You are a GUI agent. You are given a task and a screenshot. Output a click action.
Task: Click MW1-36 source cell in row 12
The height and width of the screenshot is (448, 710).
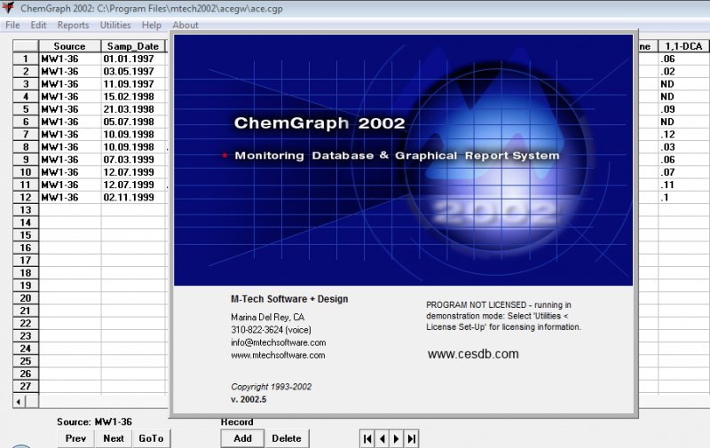click(x=70, y=197)
